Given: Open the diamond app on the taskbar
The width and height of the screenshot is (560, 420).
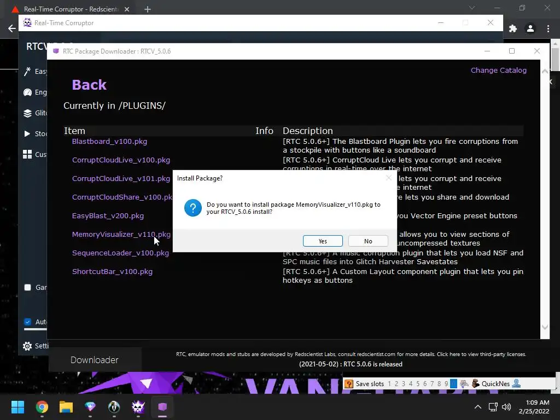Looking at the screenshot, I should 90,407.
